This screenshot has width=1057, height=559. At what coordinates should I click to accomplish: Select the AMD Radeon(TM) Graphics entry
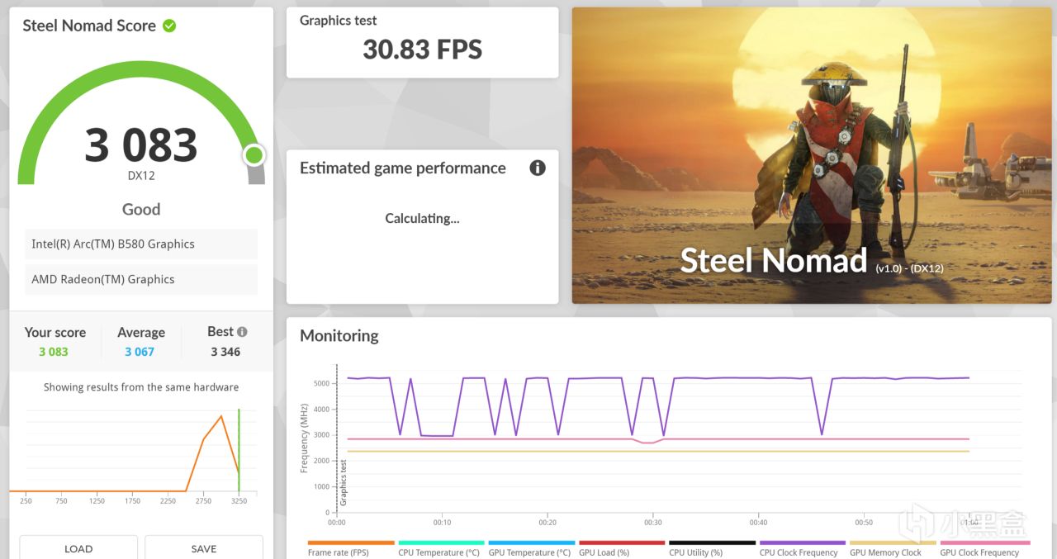click(x=141, y=279)
